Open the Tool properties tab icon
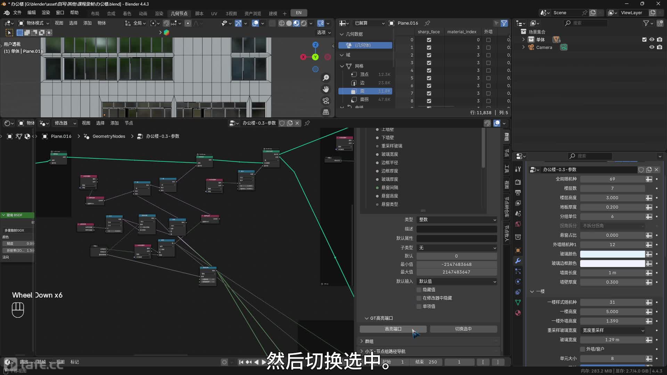The height and width of the screenshot is (375, 667). click(x=518, y=169)
